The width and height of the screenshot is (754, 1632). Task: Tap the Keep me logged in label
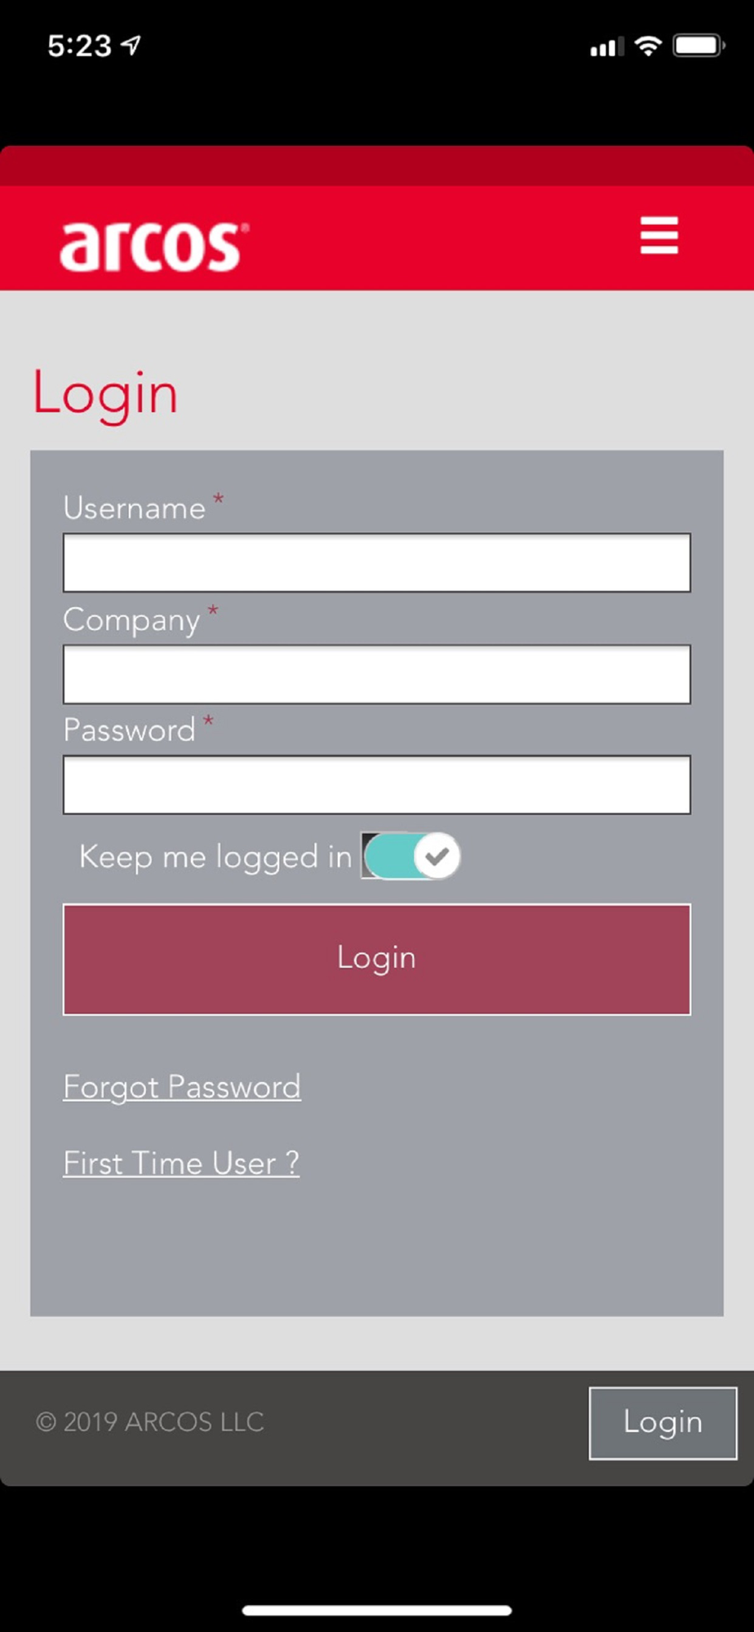coord(215,858)
